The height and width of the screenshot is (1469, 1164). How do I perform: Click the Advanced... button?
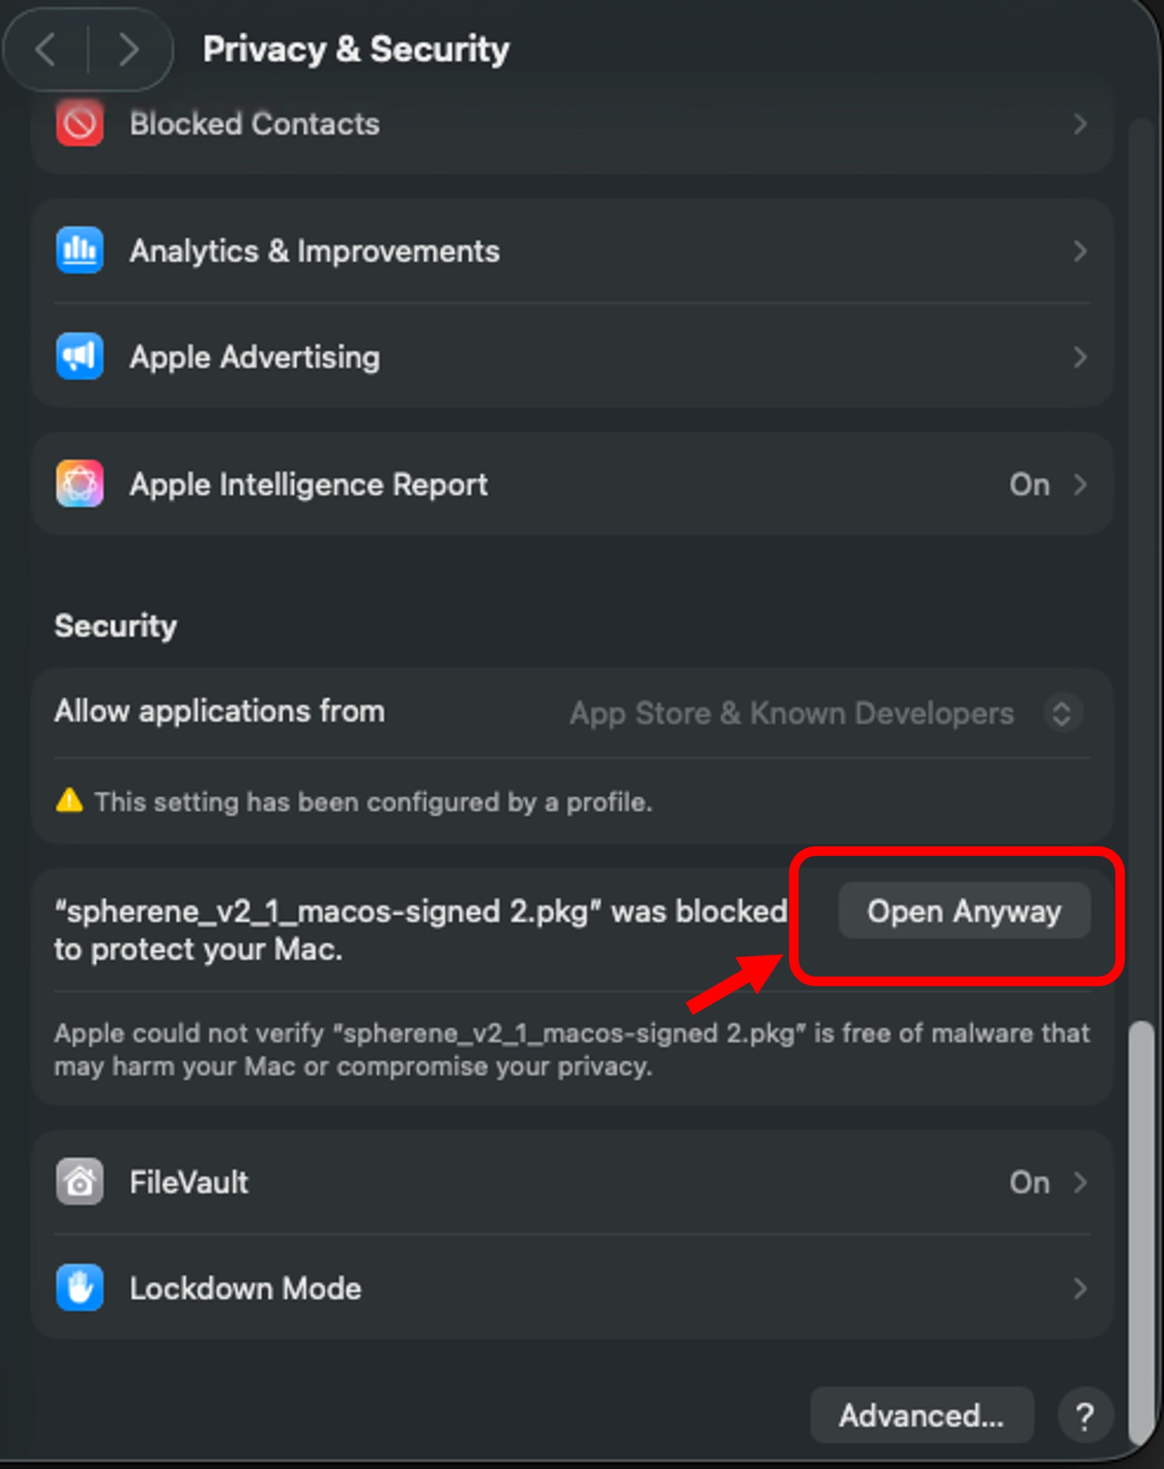[x=921, y=1416]
